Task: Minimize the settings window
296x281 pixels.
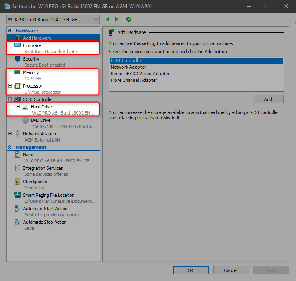Action: coord(249,7)
